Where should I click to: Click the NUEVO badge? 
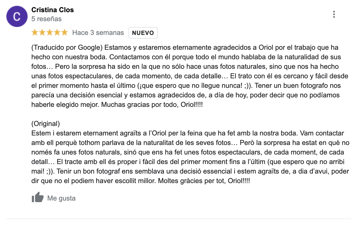pyautogui.click(x=143, y=33)
